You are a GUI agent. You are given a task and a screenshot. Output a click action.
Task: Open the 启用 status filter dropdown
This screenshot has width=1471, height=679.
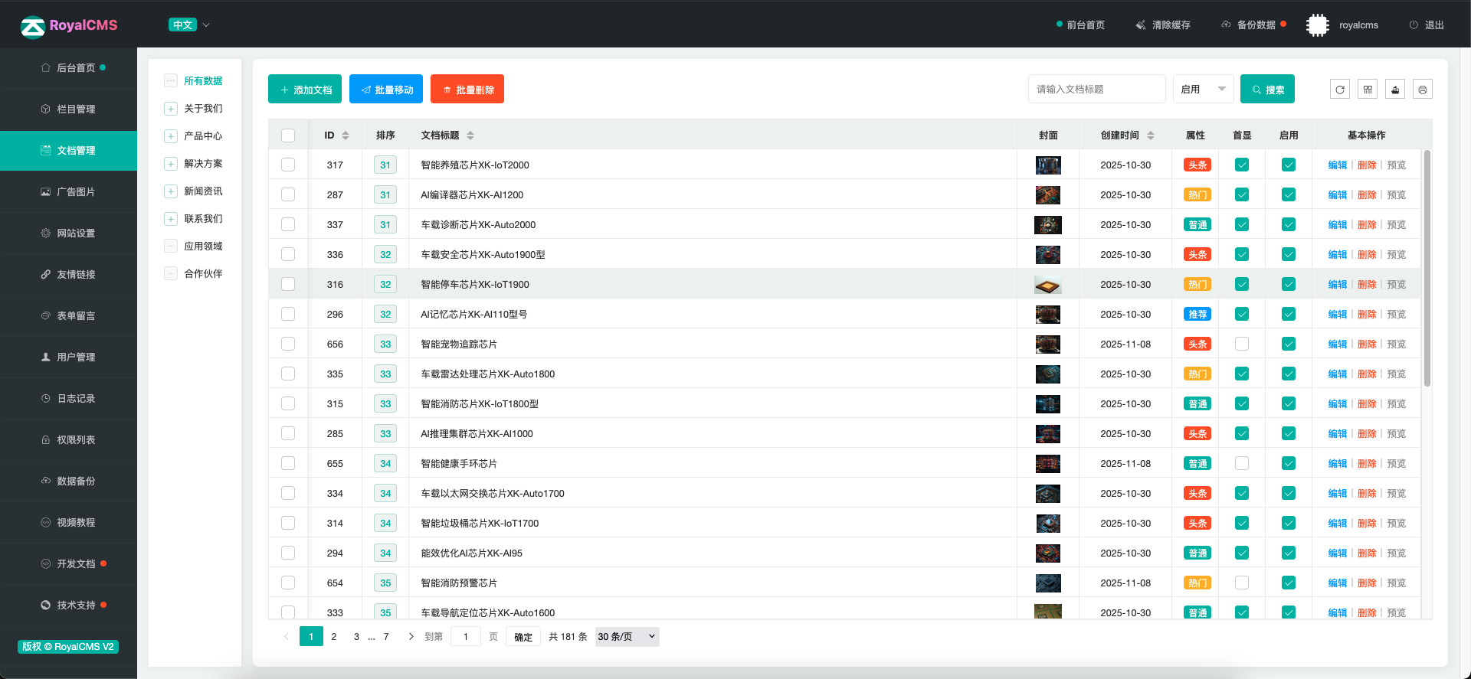coord(1203,89)
